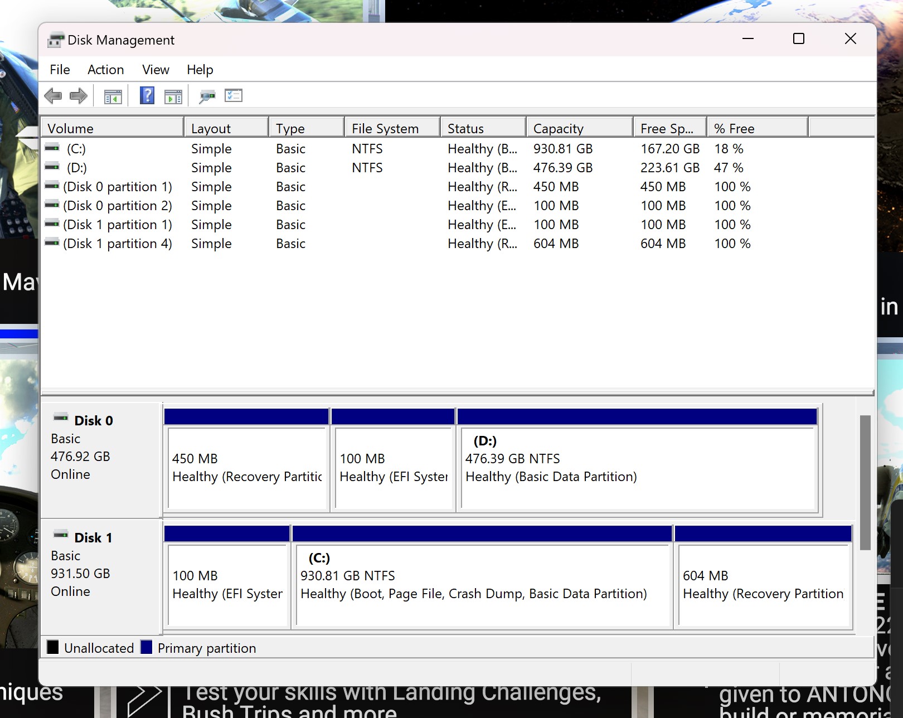The height and width of the screenshot is (718, 903).
Task: Toggle the Show/Hide Action Pane icon
Action: [x=173, y=95]
